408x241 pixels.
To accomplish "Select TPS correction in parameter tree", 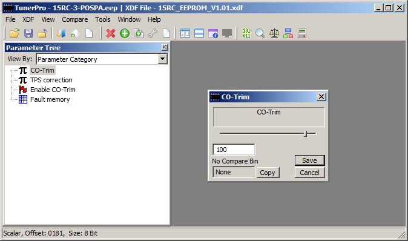I will pos(51,80).
